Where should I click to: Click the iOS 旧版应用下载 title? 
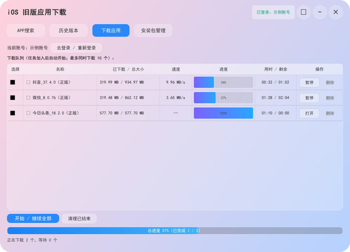click(37, 12)
